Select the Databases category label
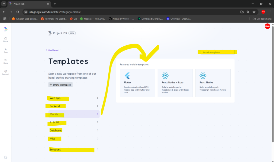274x162 pixels. point(56,130)
